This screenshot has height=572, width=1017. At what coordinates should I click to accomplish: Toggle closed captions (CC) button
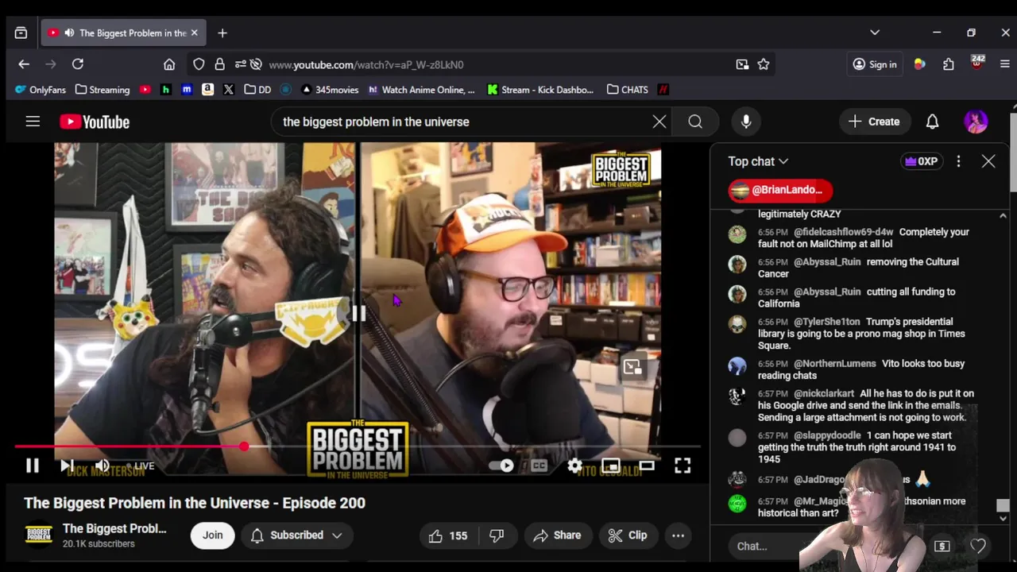pyautogui.click(x=539, y=466)
